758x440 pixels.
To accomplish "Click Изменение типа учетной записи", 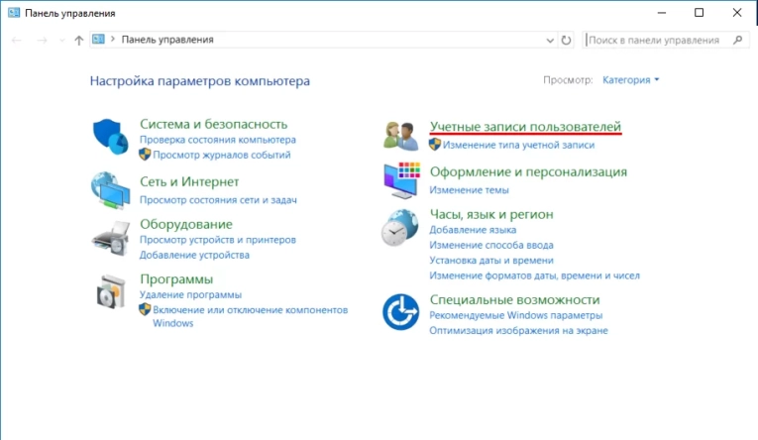I will tap(518, 145).
